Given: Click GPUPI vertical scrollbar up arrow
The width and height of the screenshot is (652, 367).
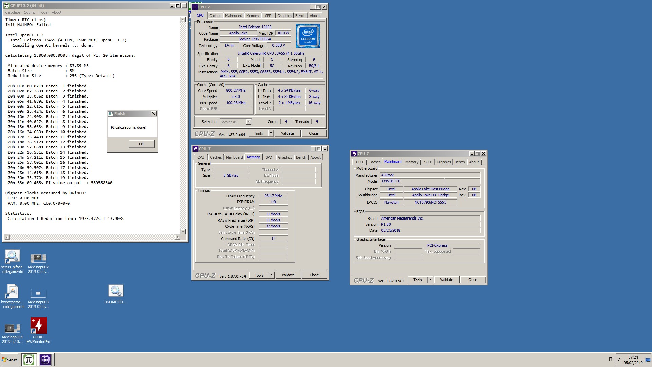Looking at the screenshot, I should tap(183, 20).
